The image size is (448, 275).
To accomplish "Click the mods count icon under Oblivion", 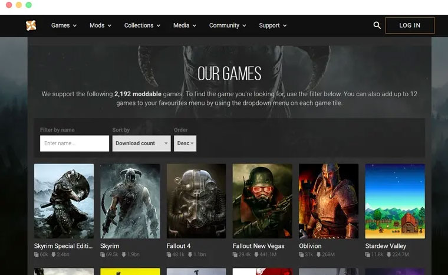I will tap(301, 254).
